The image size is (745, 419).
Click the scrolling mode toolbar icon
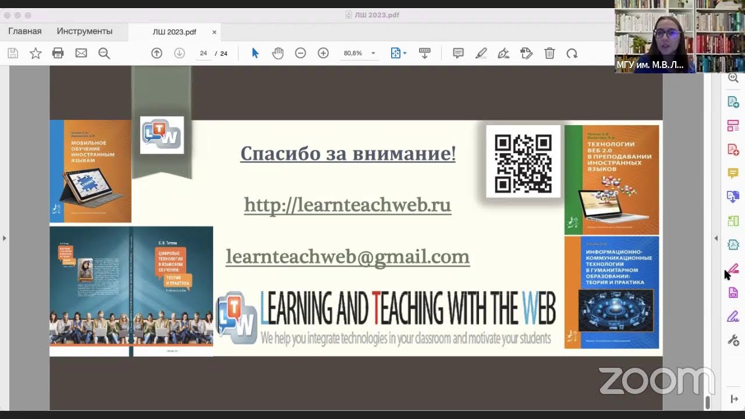pos(424,54)
